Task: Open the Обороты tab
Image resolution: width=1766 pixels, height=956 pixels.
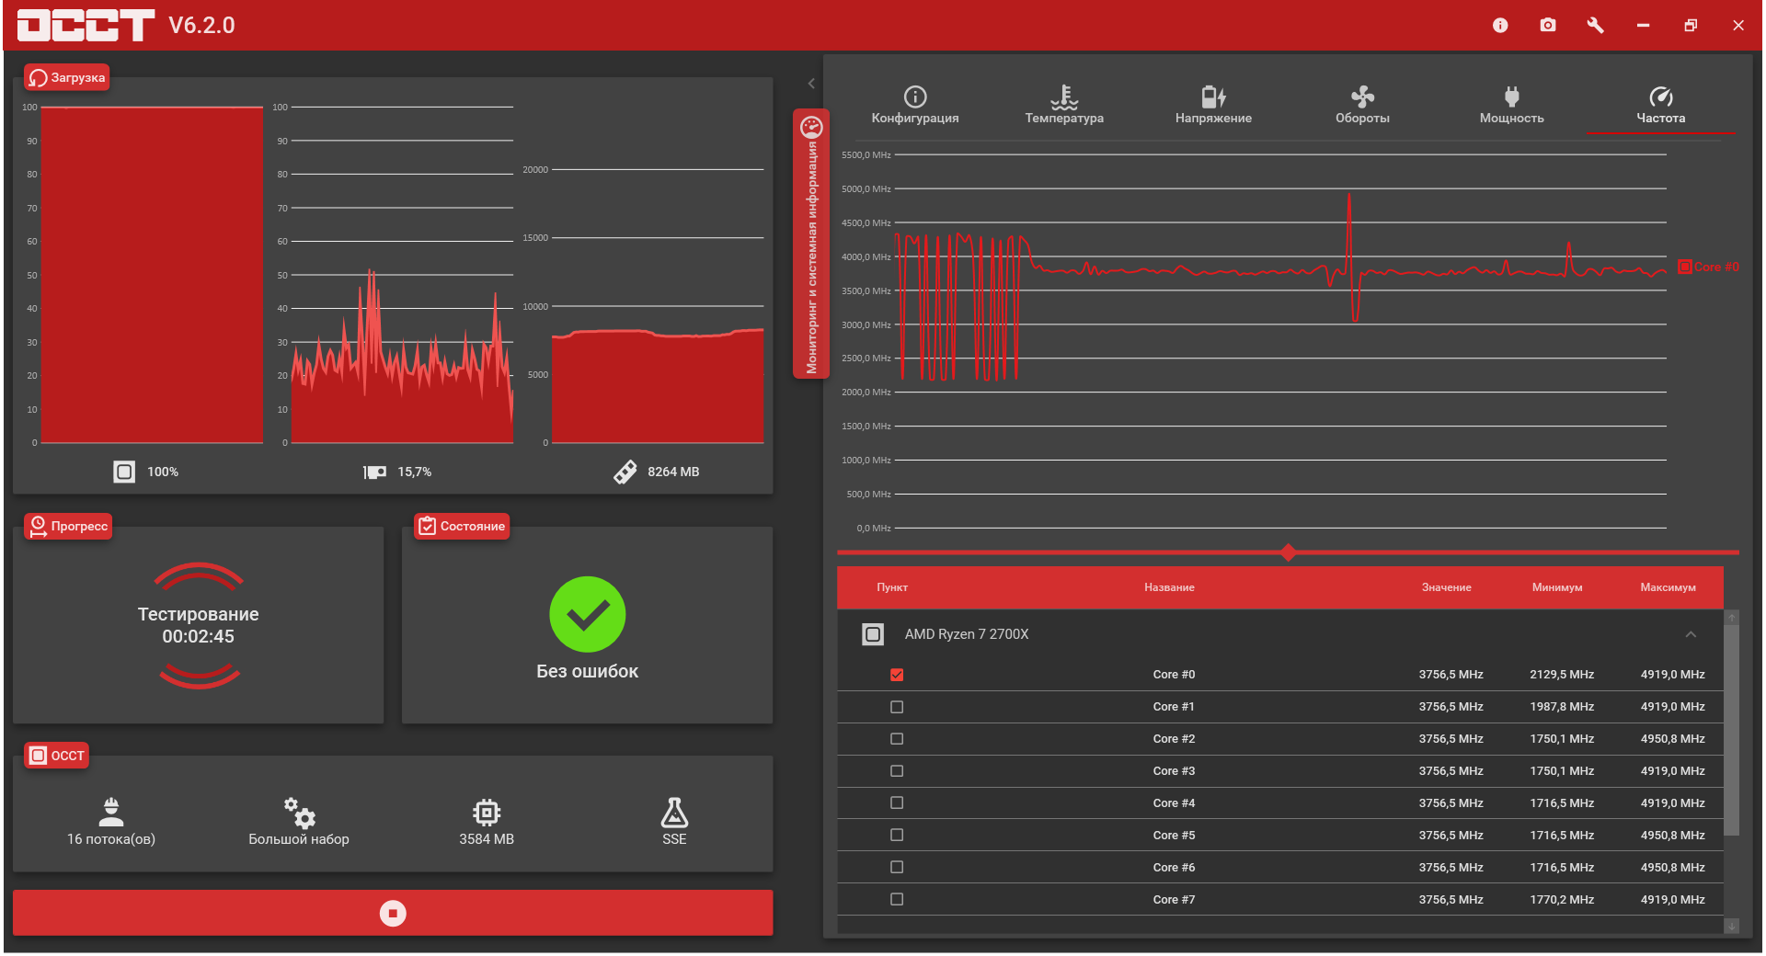Action: (x=1362, y=105)
